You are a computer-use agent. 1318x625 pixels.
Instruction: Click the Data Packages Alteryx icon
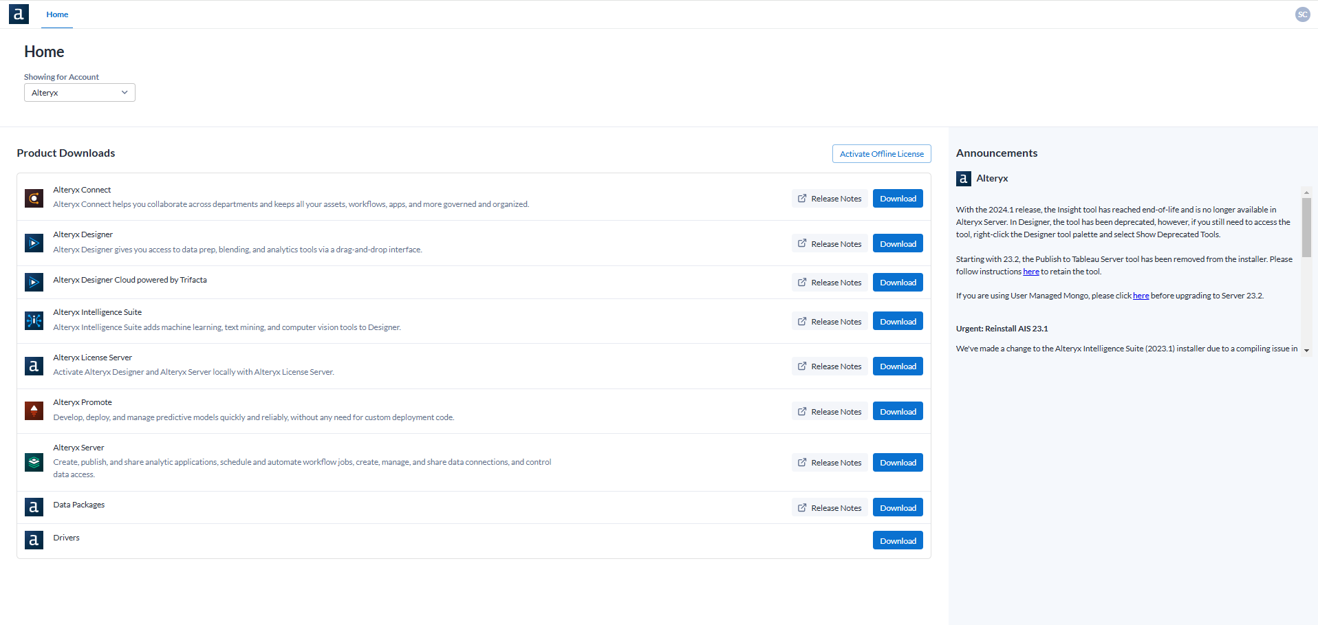tap(34, 507)
